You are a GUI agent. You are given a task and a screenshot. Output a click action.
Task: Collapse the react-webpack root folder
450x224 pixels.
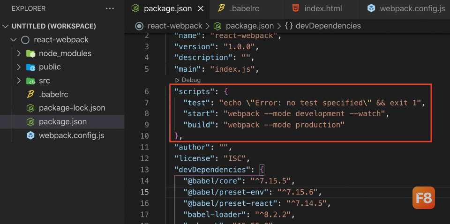coord(13,40)
